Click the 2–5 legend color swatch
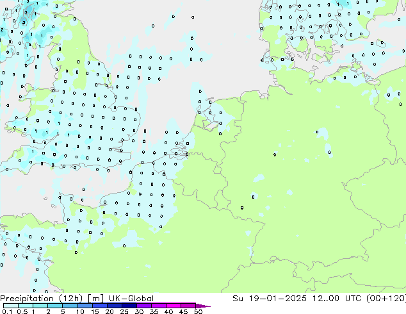 [x=55, y=306]
